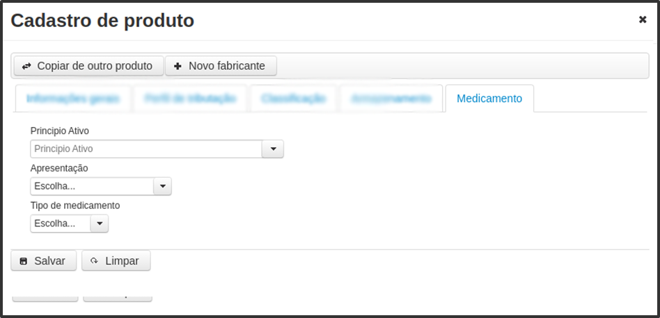The height and width of the screenshot is (318, 660).
Task: Open the blurred tab left of Medicamento
Action: (x=391, y=99)
